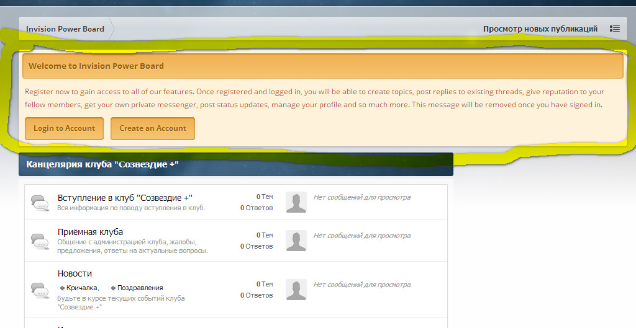Click Нет сообщений для просмотра in Приёмная клуба row
Image resolution: width=636 pixels, height=328 pixels.
coord(362,236)
